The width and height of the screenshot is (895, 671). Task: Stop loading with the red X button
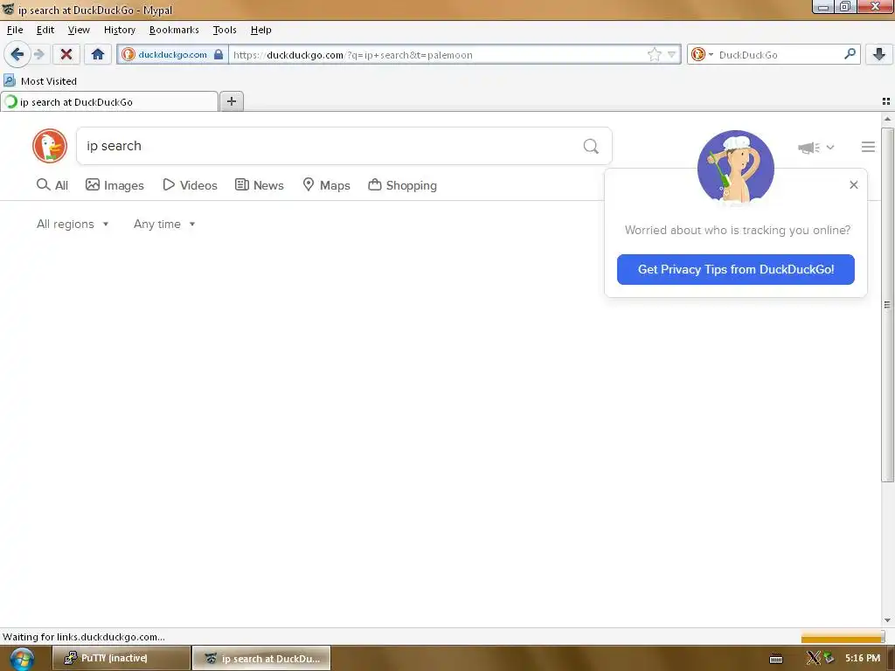coord(66,54)
